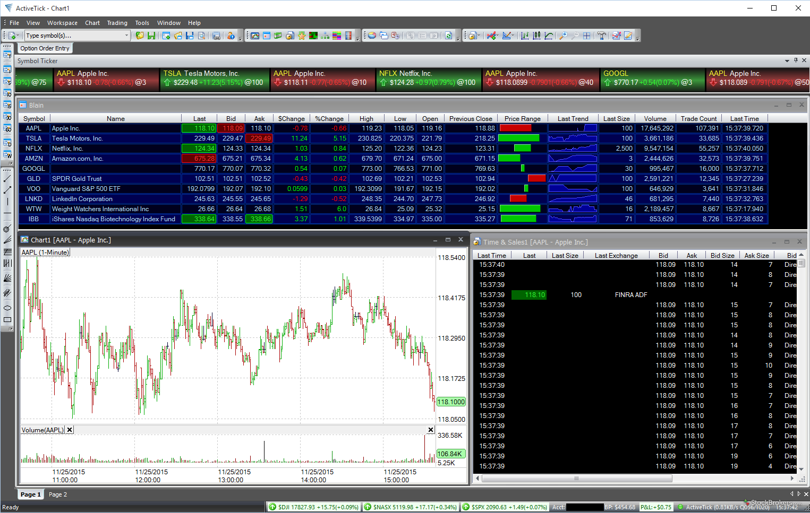Click the AAPL (1-Minute) chart label

[x=45, y=253]
